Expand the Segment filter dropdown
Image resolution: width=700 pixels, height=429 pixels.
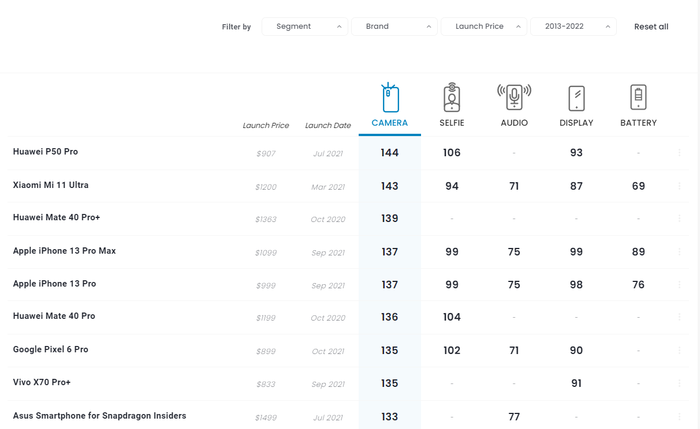click(x=305, y=27)
